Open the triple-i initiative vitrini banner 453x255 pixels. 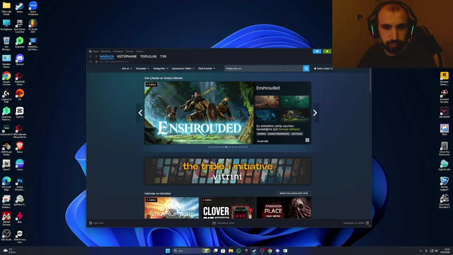coord(228,171)
